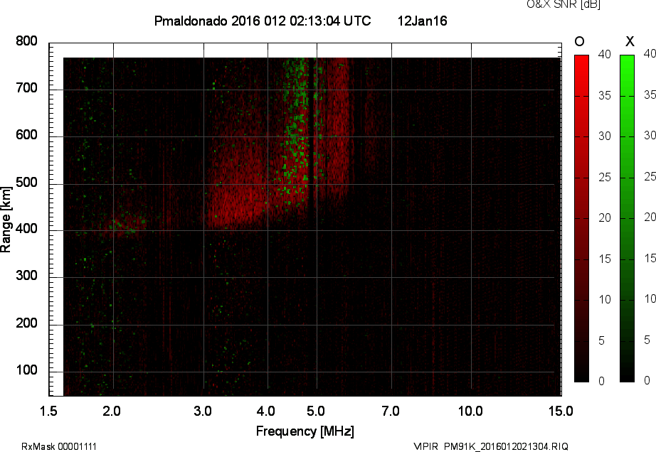Click the '15.0' frequency tick label
Viewport: 656px width, 452px height.
(x=561, y=411)
